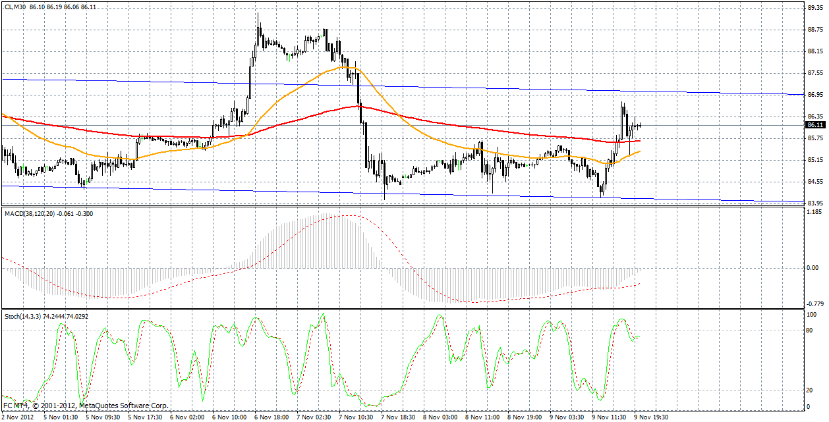The image size is (829, 422).
Task: Click the CL,M30 symbol label
Action: [15, 7]
